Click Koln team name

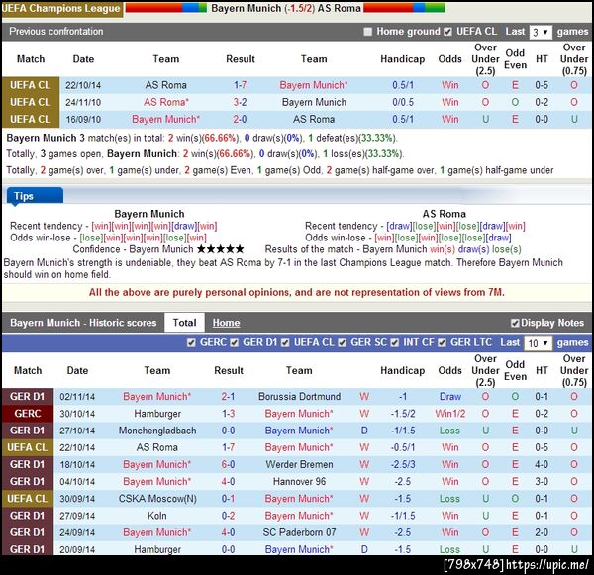tap(157, 516)
